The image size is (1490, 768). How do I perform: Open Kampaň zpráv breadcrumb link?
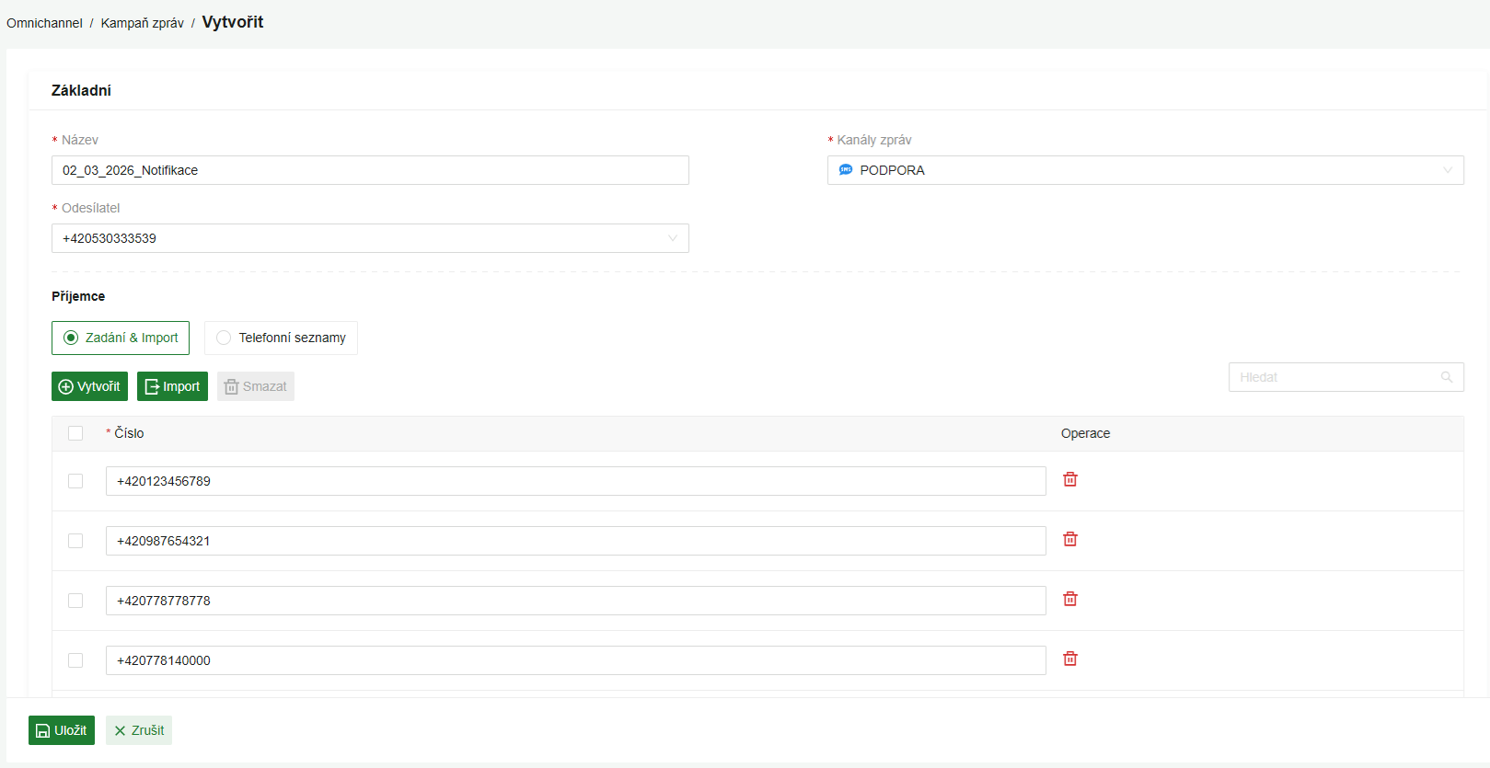(x=142, y=23)
